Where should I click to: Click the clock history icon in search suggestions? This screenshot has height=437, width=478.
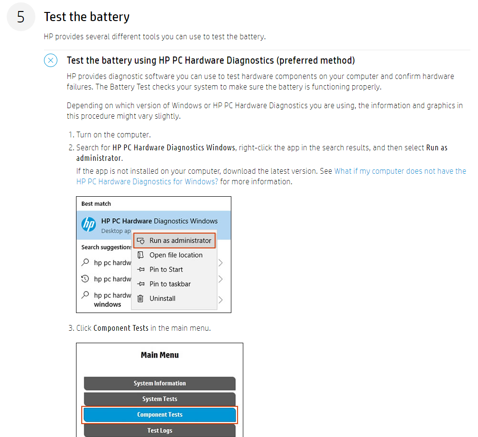86,279
